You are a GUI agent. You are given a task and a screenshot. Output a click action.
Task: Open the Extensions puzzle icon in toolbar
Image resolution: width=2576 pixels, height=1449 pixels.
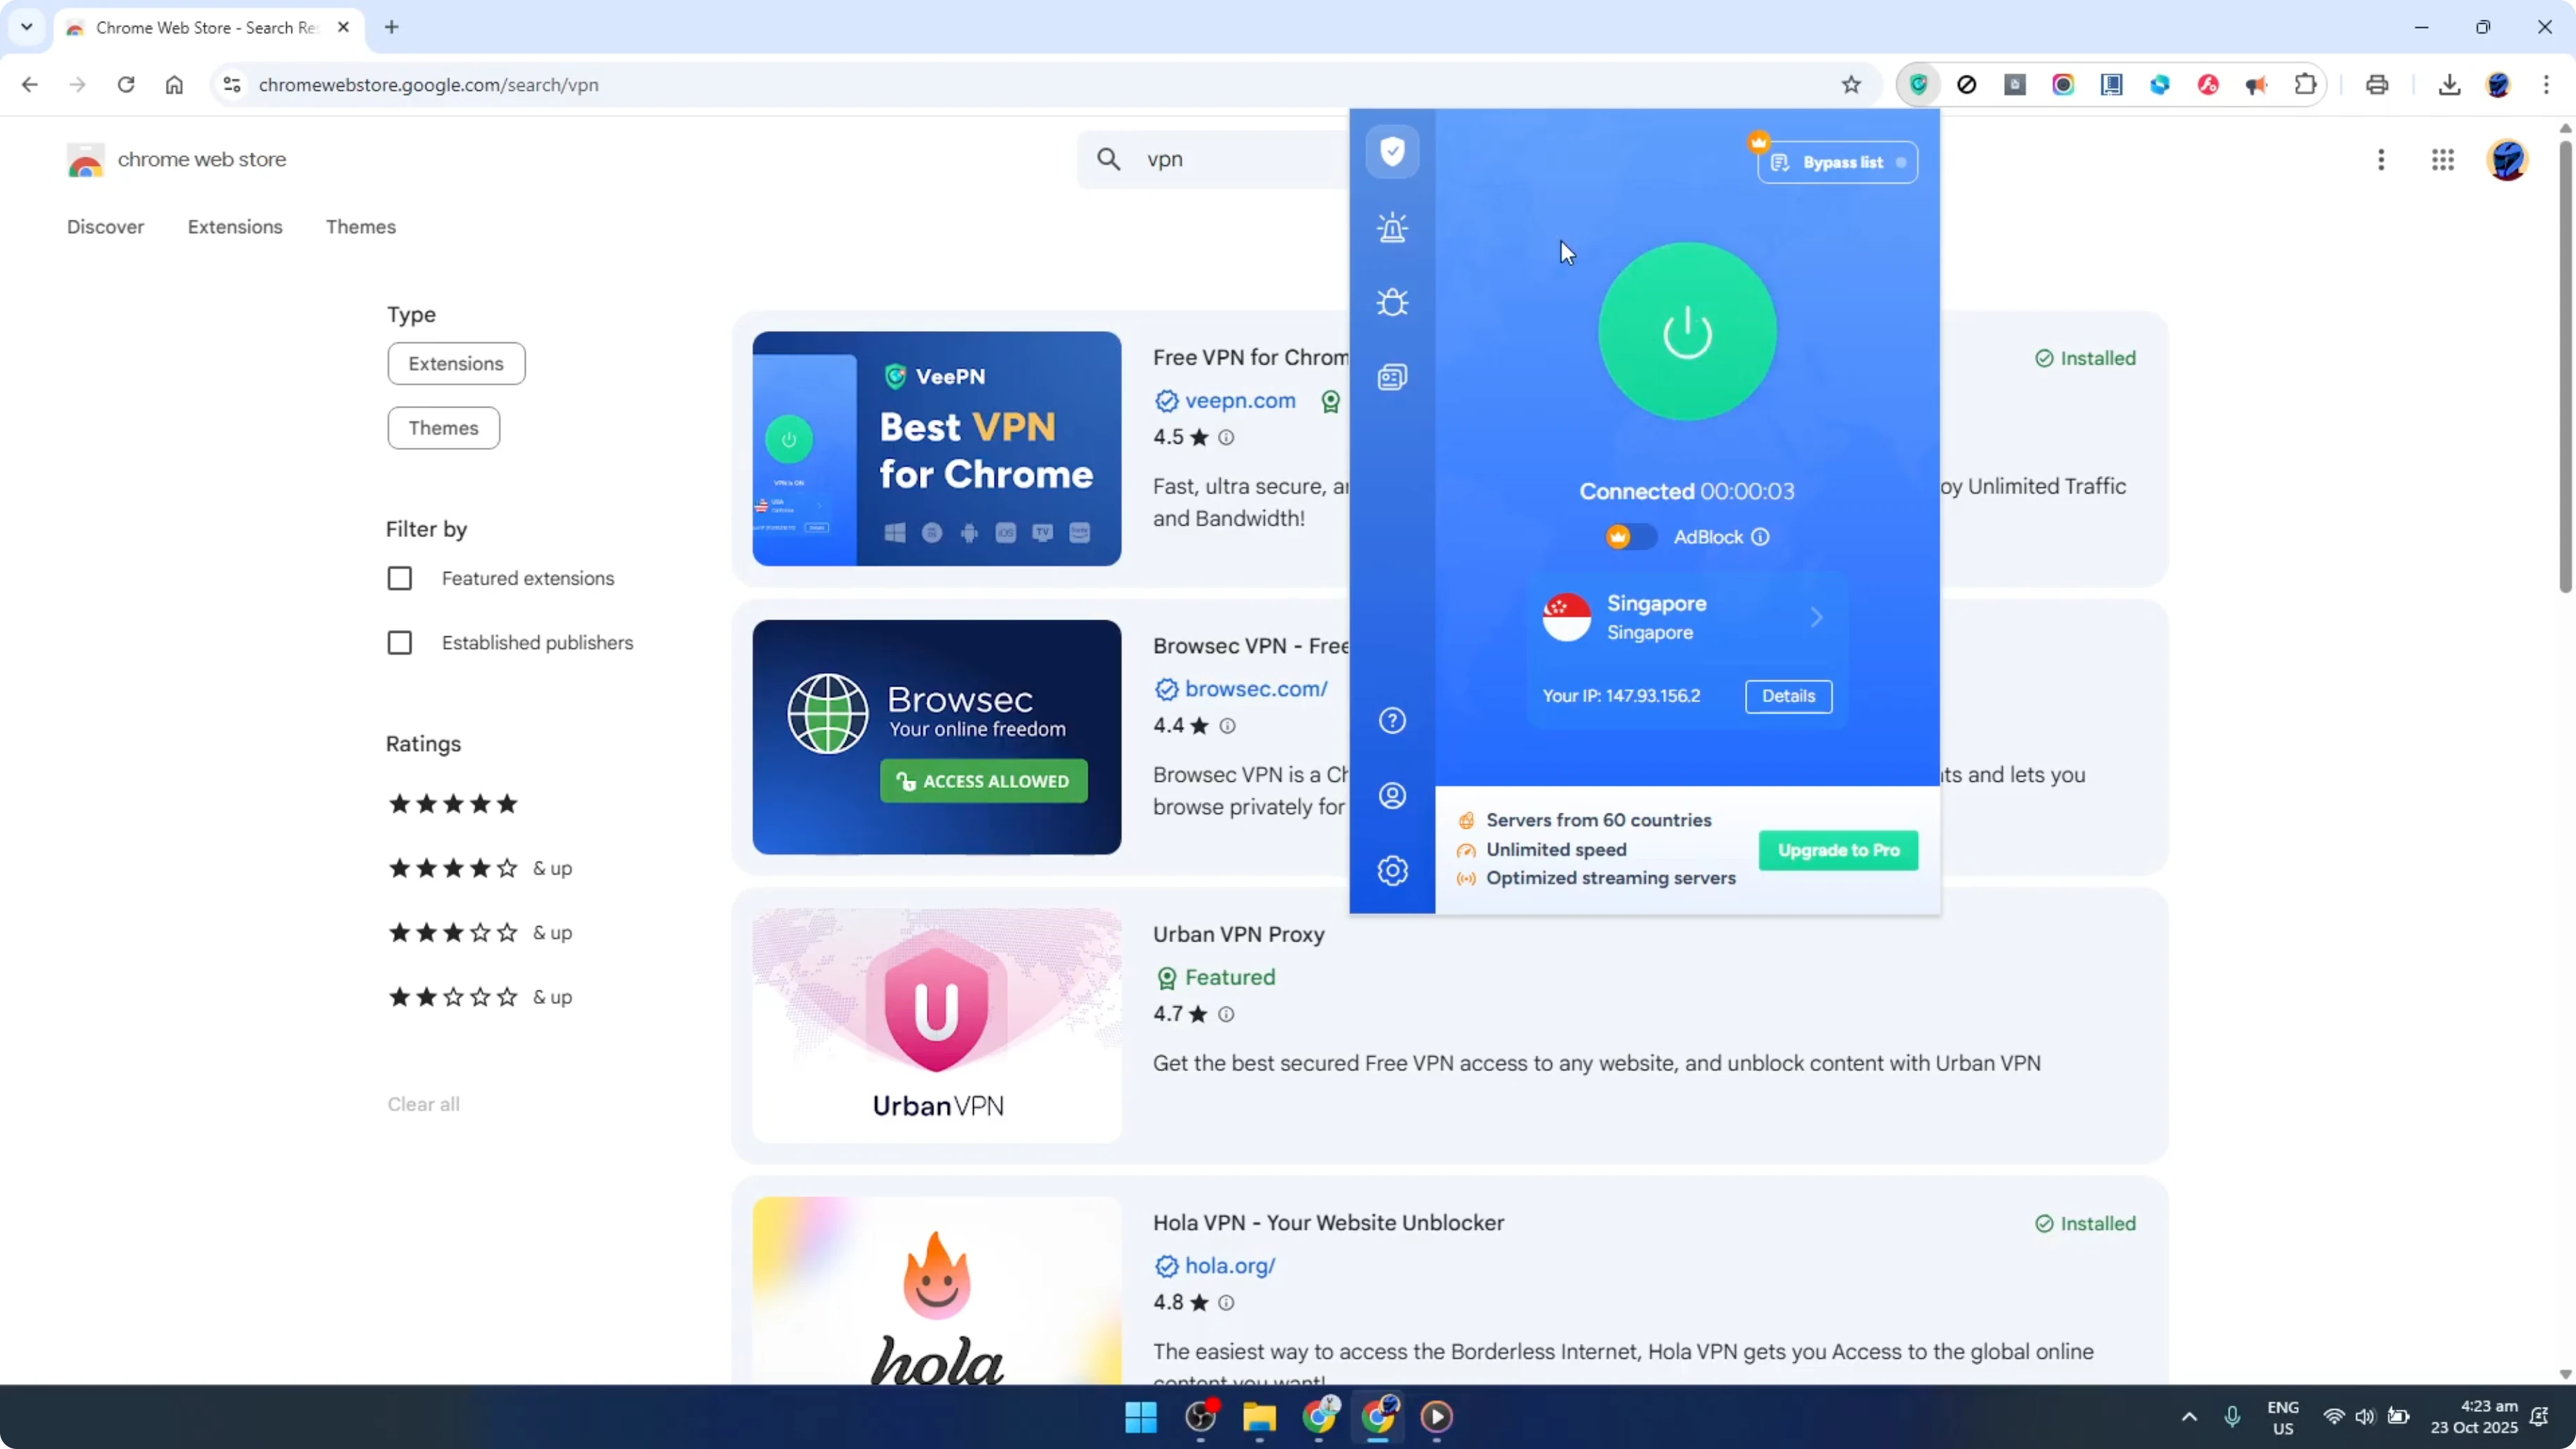click(2305, 84)
